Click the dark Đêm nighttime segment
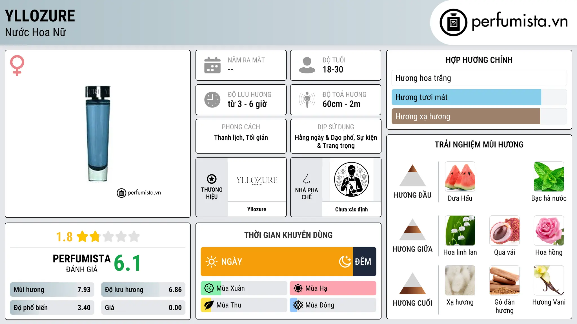This screenshot has height=324, width=577. click(364, 262)
